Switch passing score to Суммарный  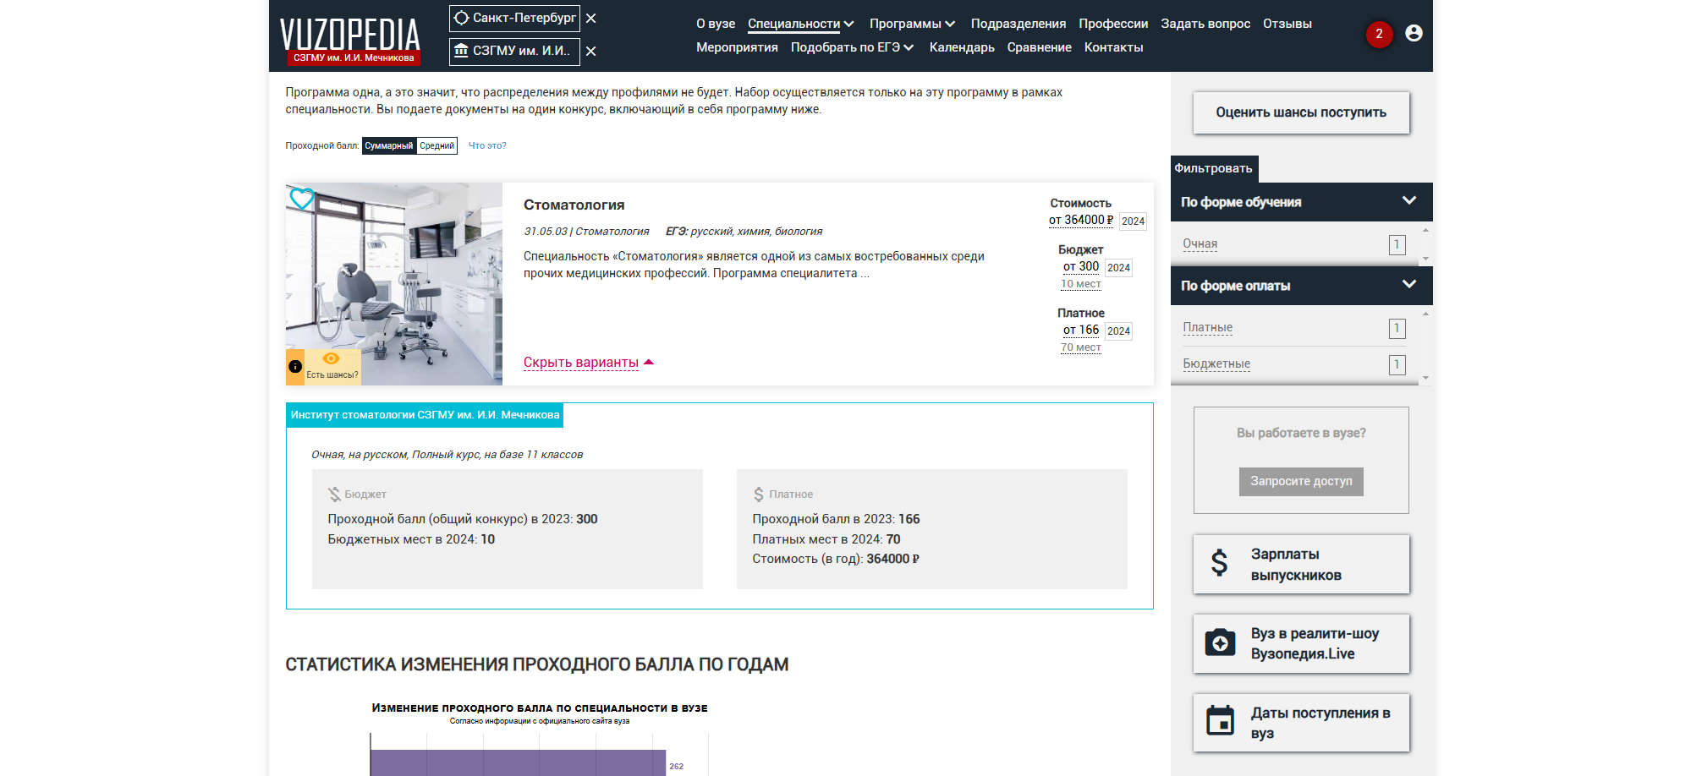389,146
